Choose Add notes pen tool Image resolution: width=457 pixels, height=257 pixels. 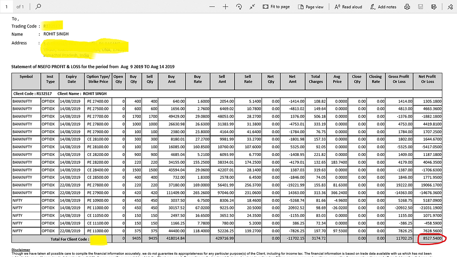[x=383, y=7]
